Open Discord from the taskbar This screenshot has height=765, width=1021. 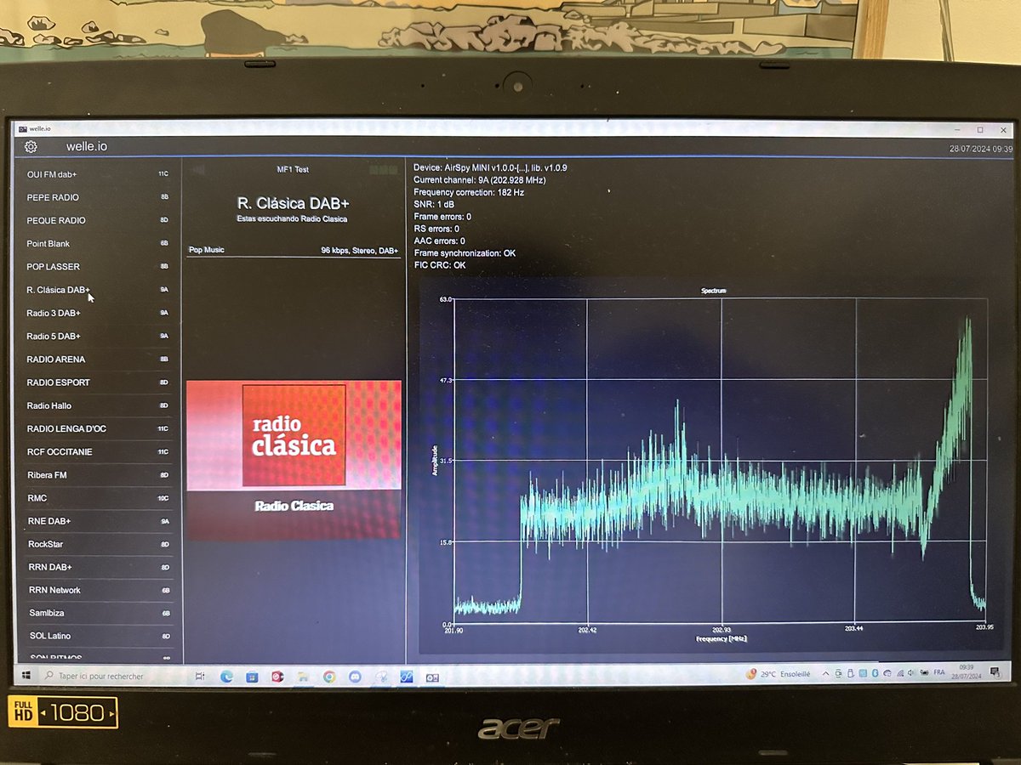(x=355, y=677)
